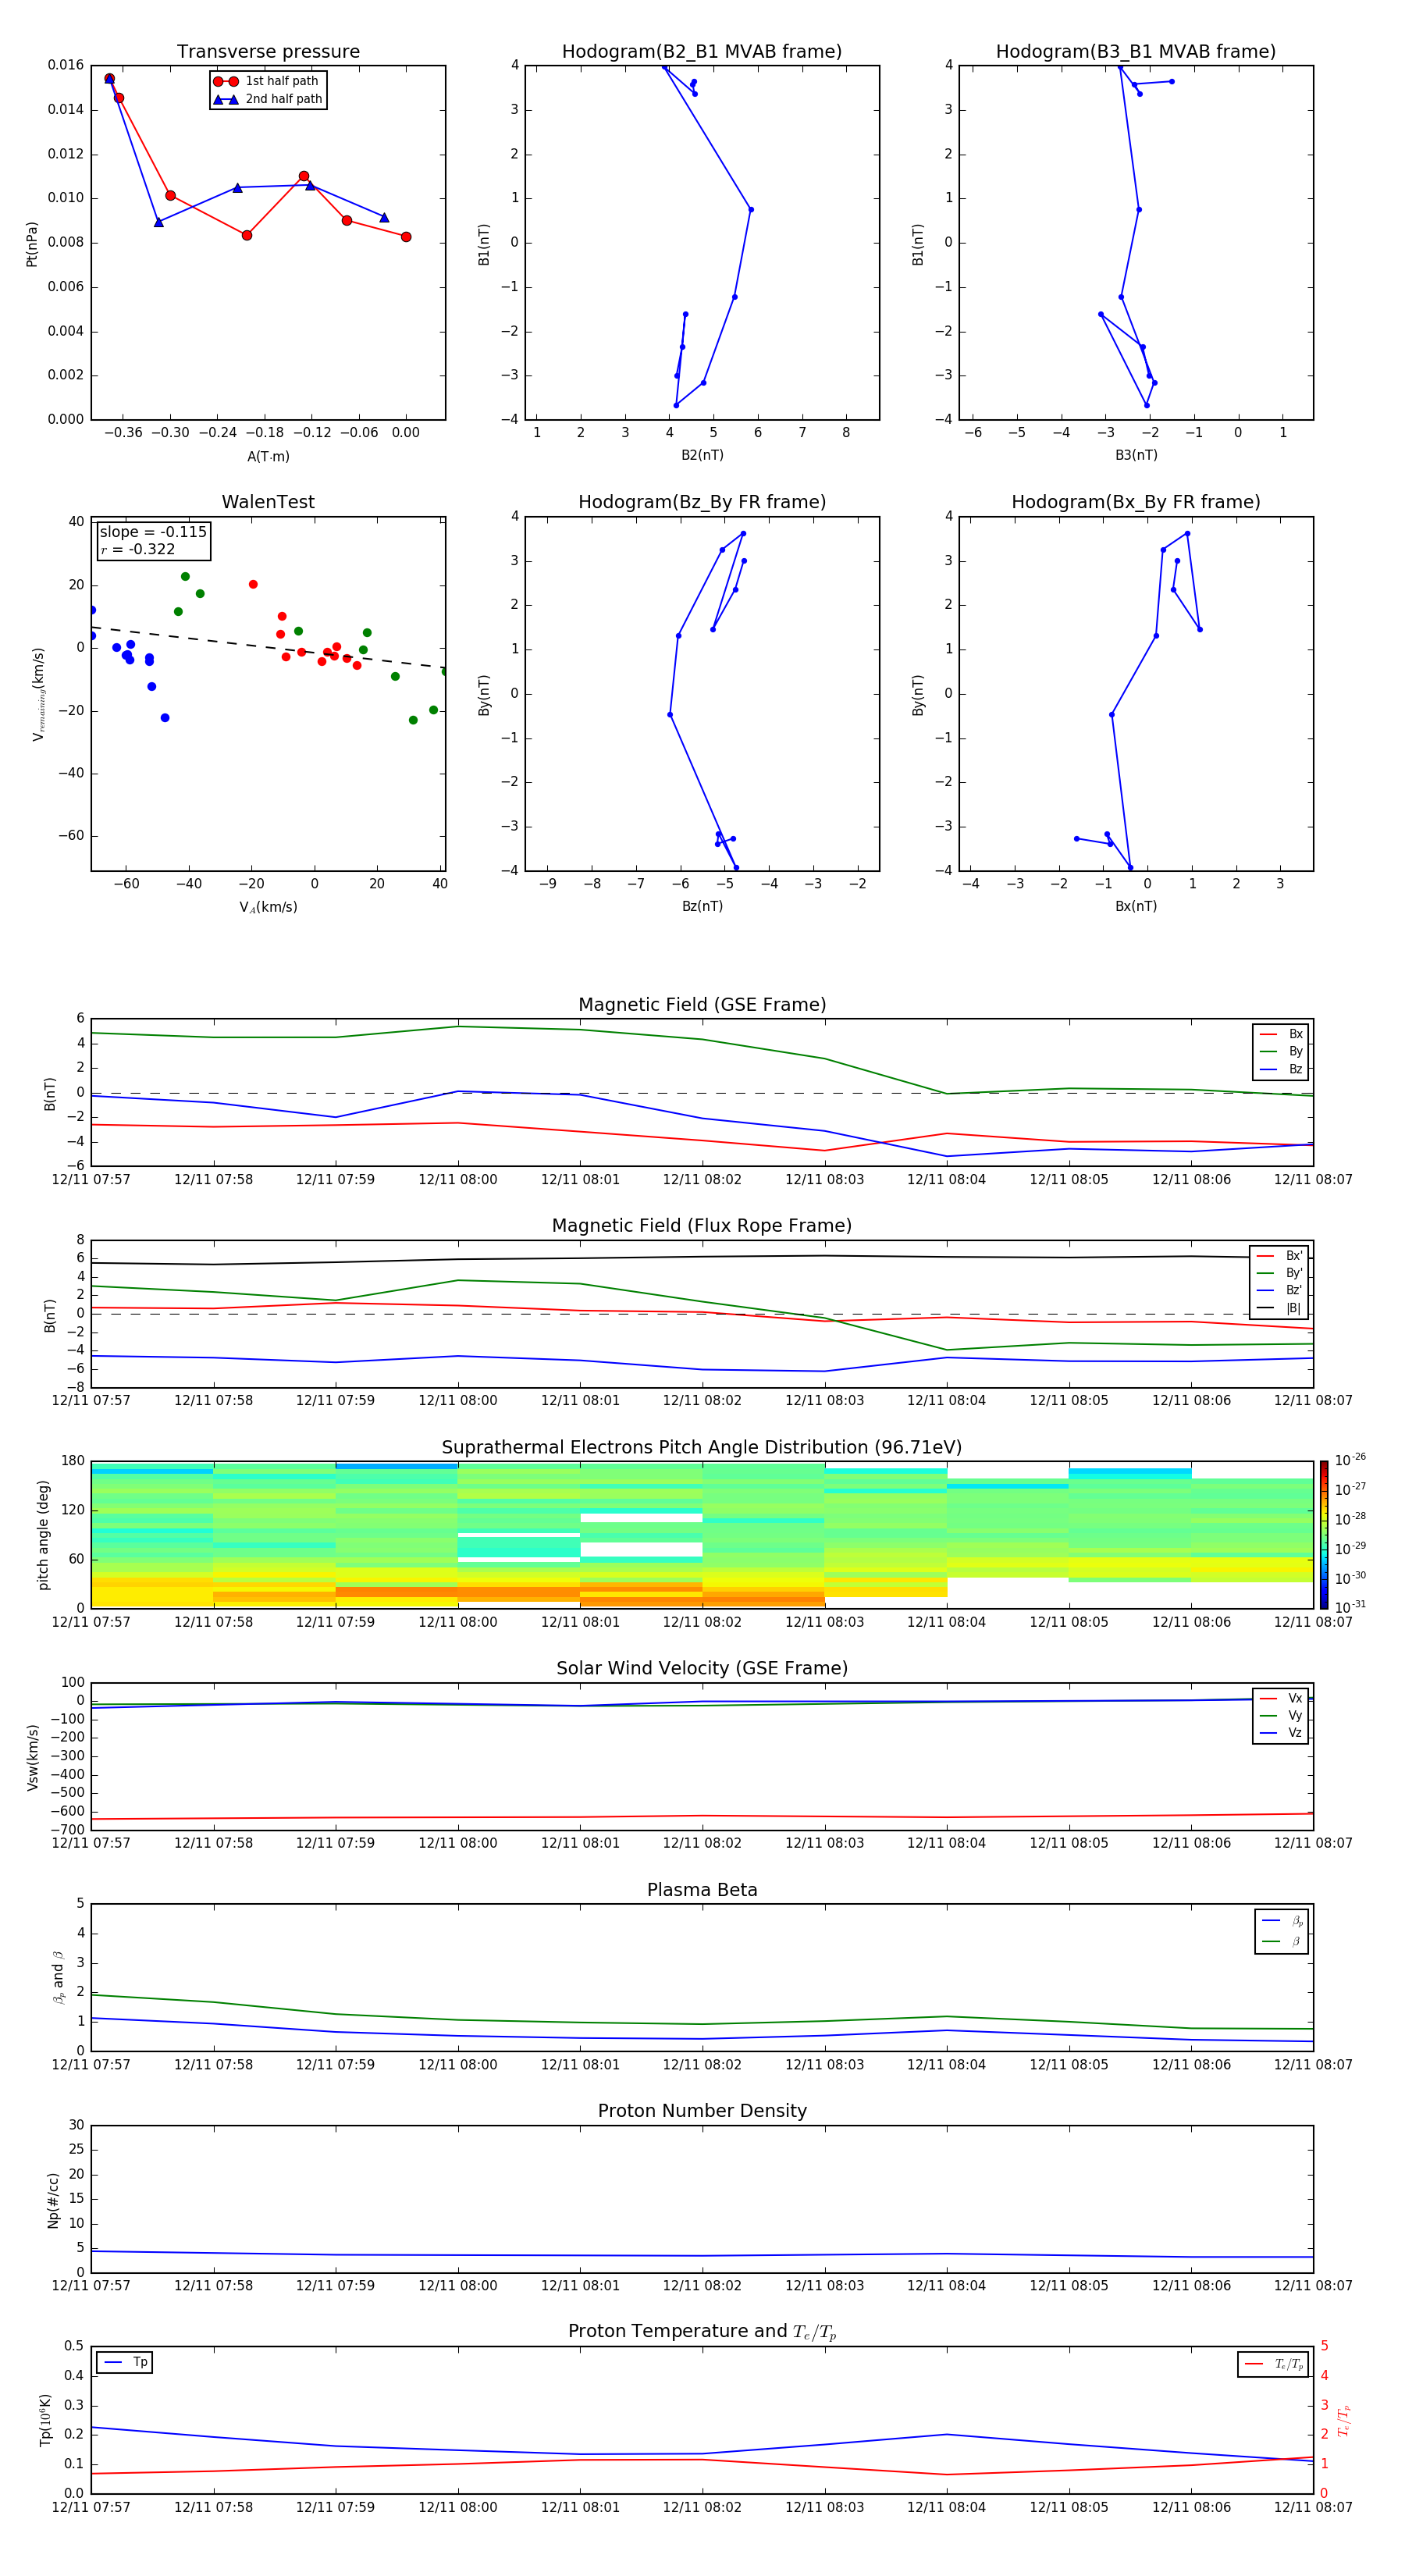This screenshot has width=1405, height=2576.
Task: Click '12/11 08:00' tick under GSE magnetic plot
Action: [x=457, y=1180]
